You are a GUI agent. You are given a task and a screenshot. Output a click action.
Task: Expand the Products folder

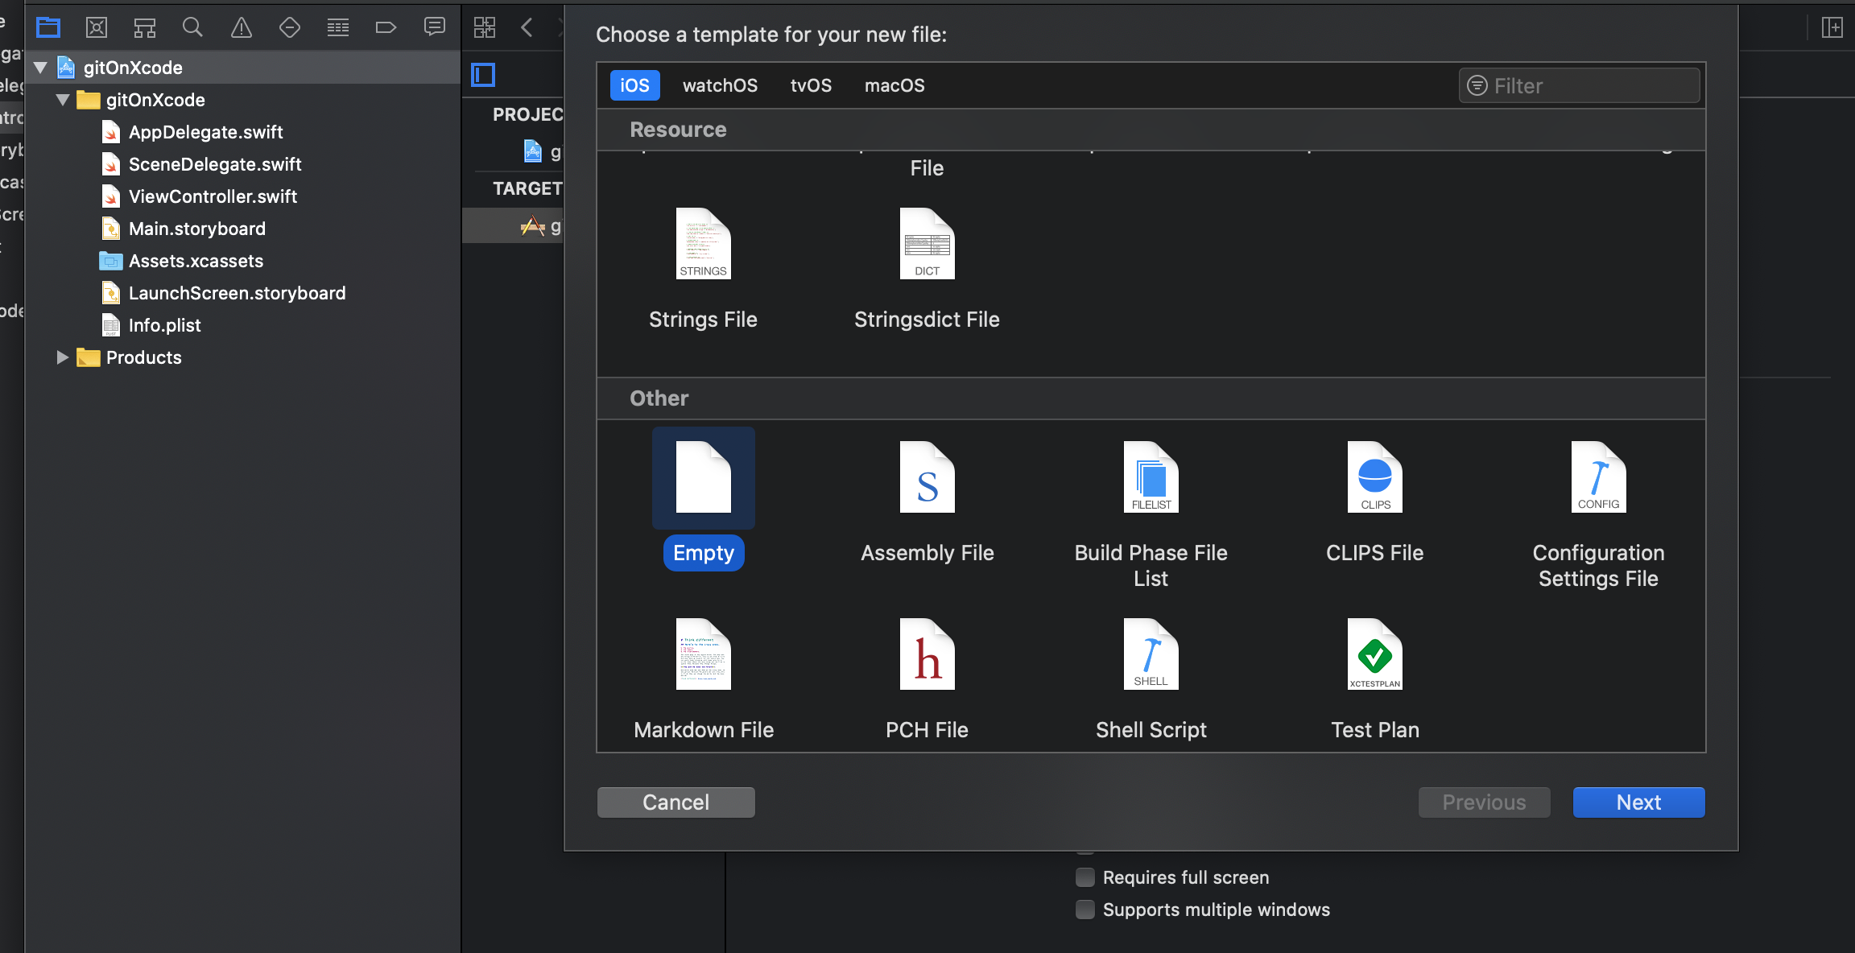tap(63, 357)
